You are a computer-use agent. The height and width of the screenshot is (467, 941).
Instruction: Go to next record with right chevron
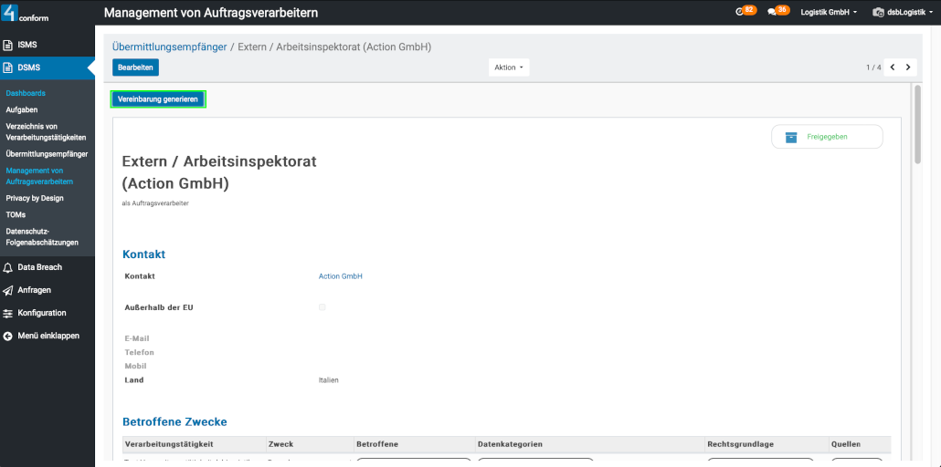point(908,67)
